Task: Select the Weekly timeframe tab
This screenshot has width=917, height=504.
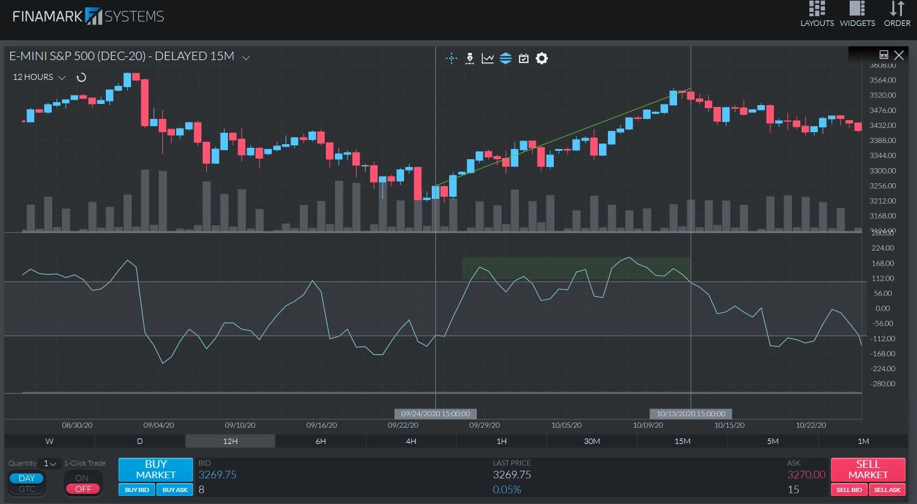Action: pos(48,440)
